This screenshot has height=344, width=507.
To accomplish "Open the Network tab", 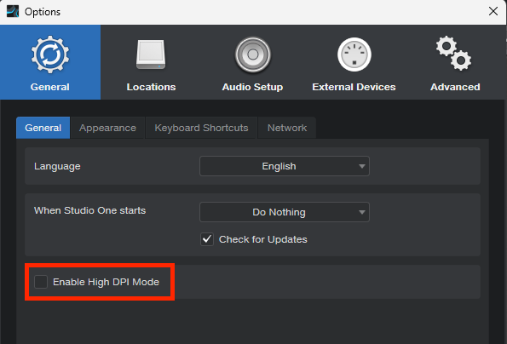I will coord(287,128).
